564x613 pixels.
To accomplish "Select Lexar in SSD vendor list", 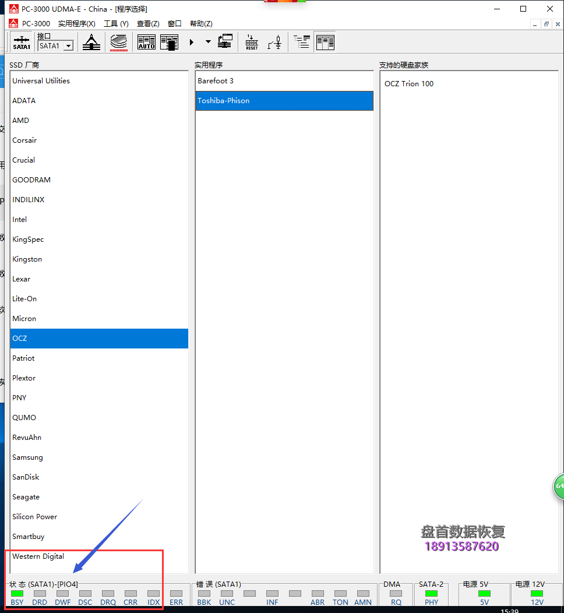I will tap(99, 279).
